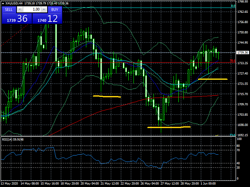Viewport: 250px width, 187px height.
Task: Click the RSI(14) 59.9198 indicator label
Action: 13,140
